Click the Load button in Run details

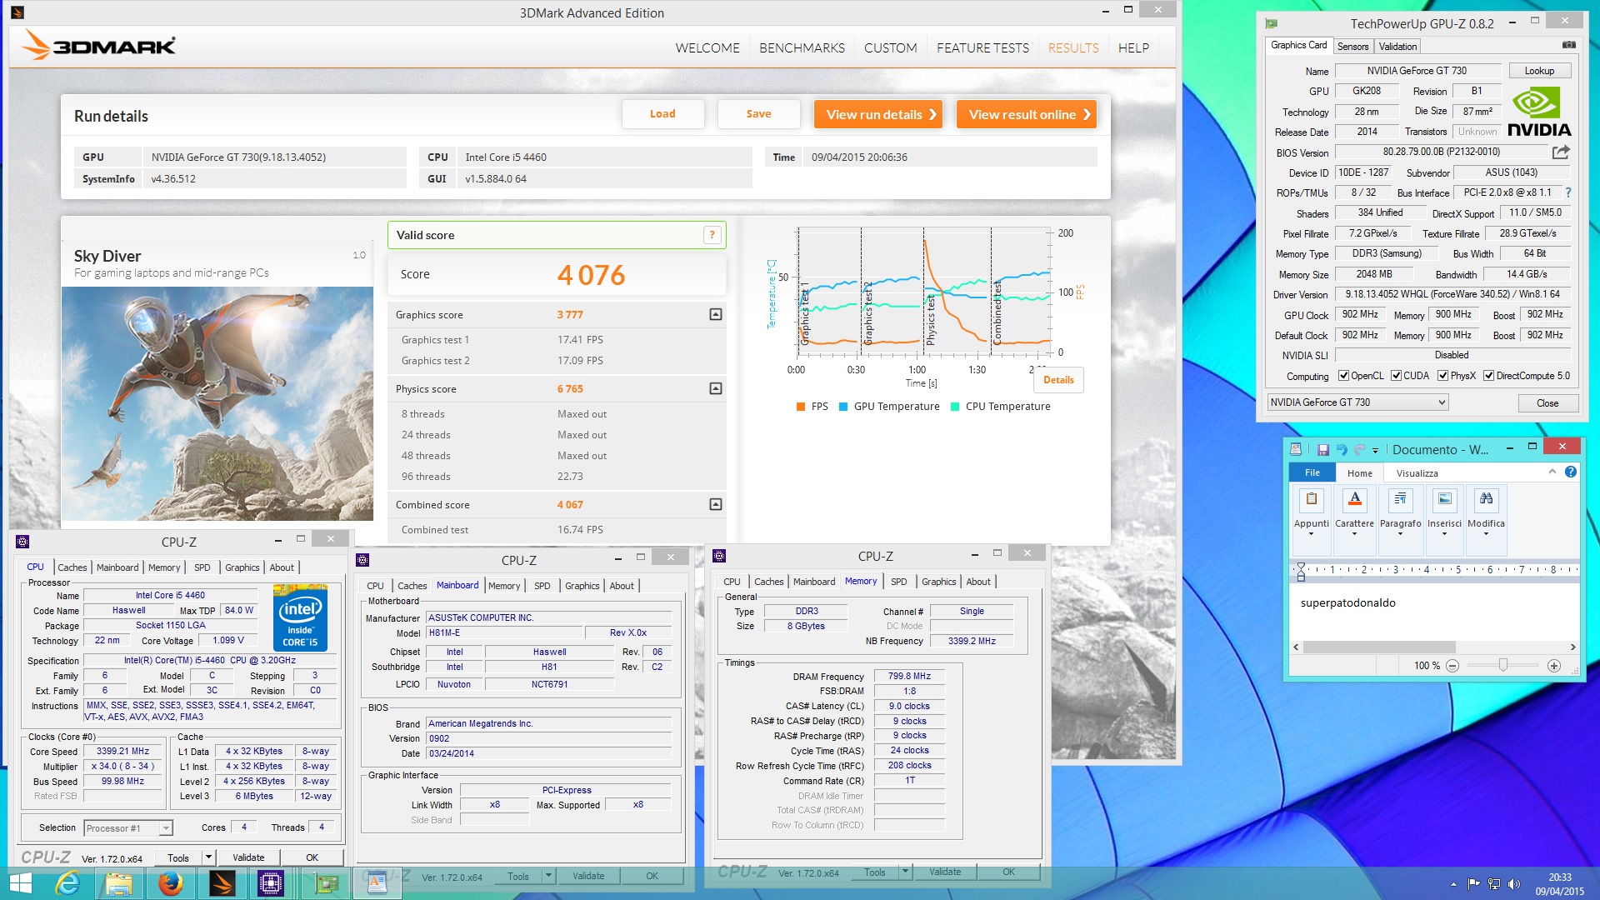[662, 114]
